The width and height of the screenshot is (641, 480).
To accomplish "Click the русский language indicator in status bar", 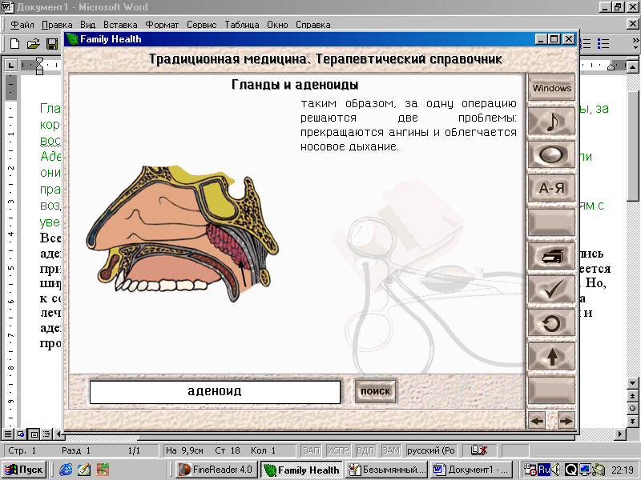I will click(431, 450).
